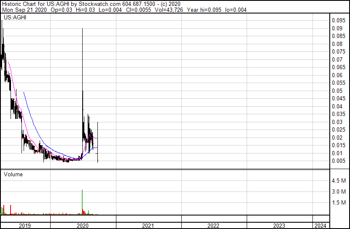Click the 0.095 price axis label
The width and height of the screenshot is (350, 229).
338,21
